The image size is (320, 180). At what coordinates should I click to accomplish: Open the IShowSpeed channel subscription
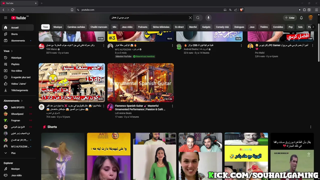pos(17,114)
